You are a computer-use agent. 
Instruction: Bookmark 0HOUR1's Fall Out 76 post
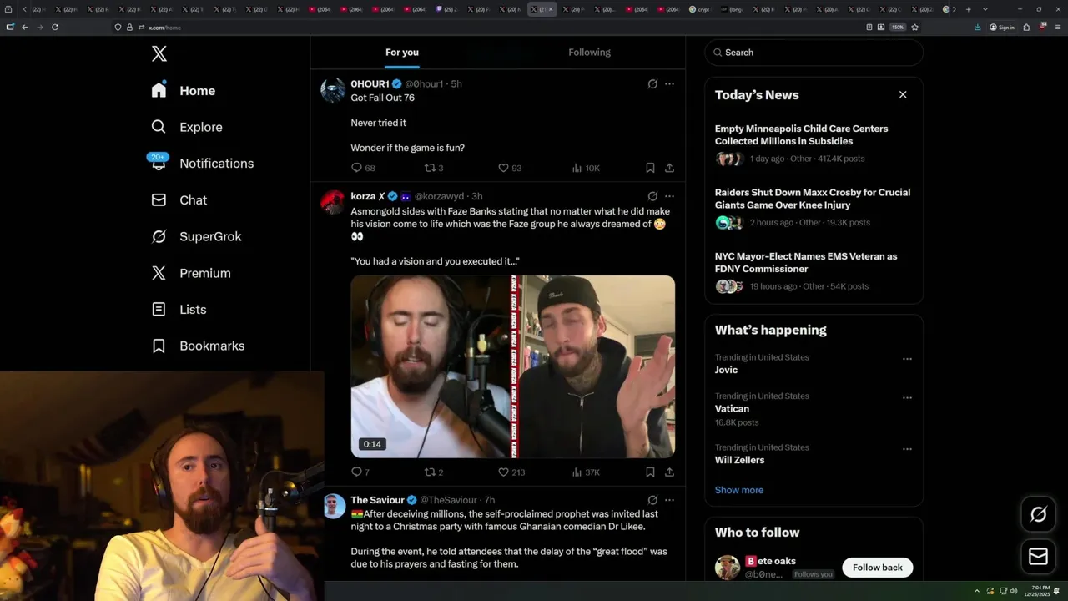[650, 168]
